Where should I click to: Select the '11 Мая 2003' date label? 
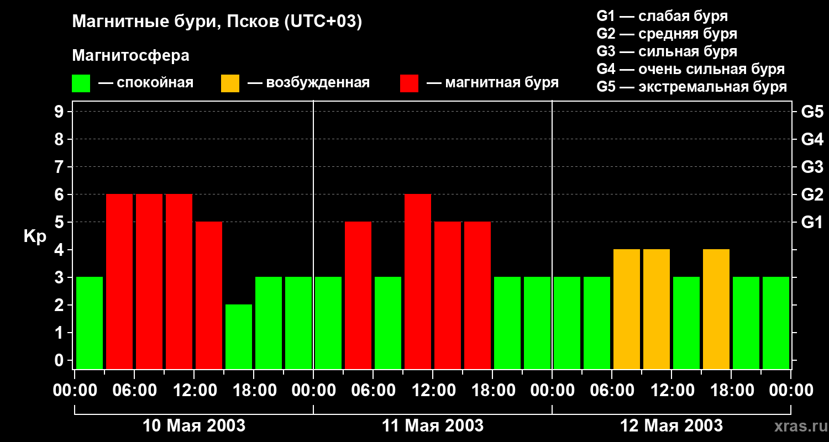pyautogui.click(x=433, y=426)
